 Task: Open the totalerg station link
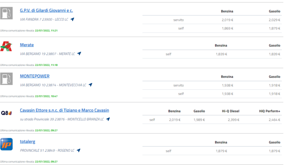click(28, 142)
